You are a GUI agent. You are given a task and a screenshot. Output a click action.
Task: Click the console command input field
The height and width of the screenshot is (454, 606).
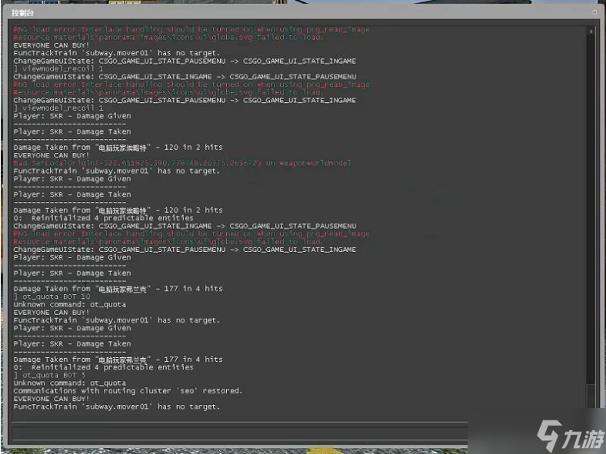[240, 432]
